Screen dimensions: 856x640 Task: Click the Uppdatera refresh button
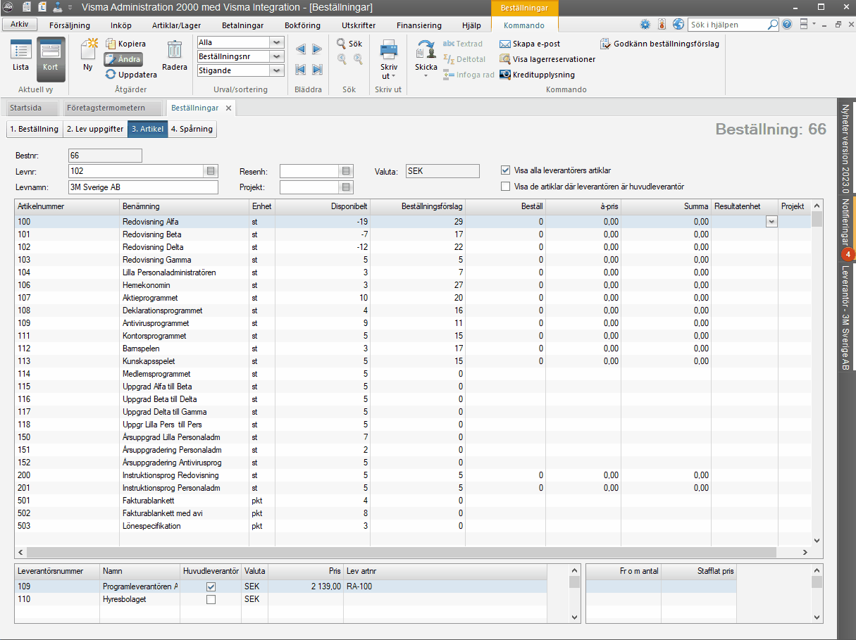[x=131, y=74]
